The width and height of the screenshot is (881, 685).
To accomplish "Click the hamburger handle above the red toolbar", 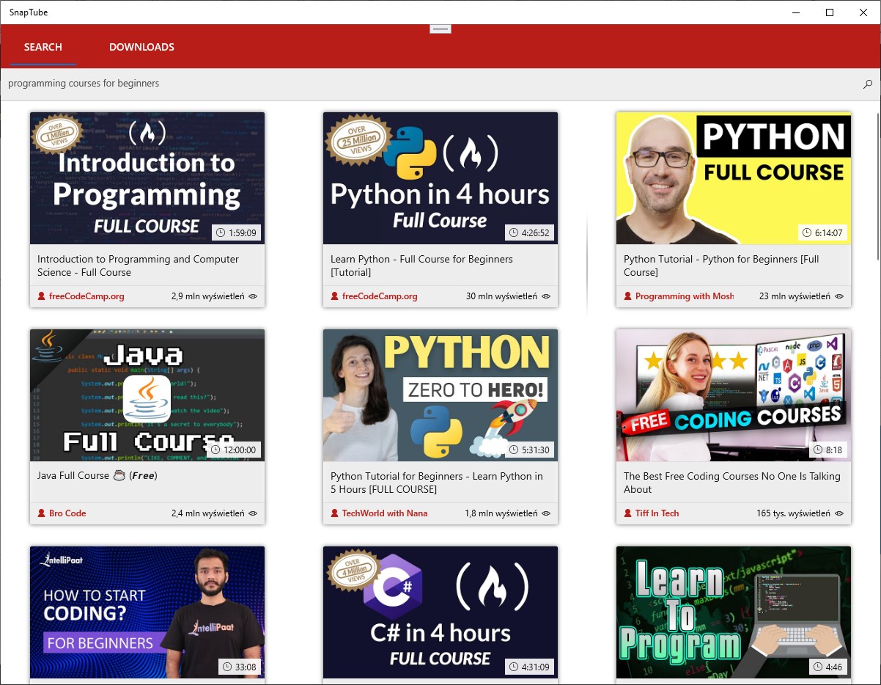I will coord(440,28).
